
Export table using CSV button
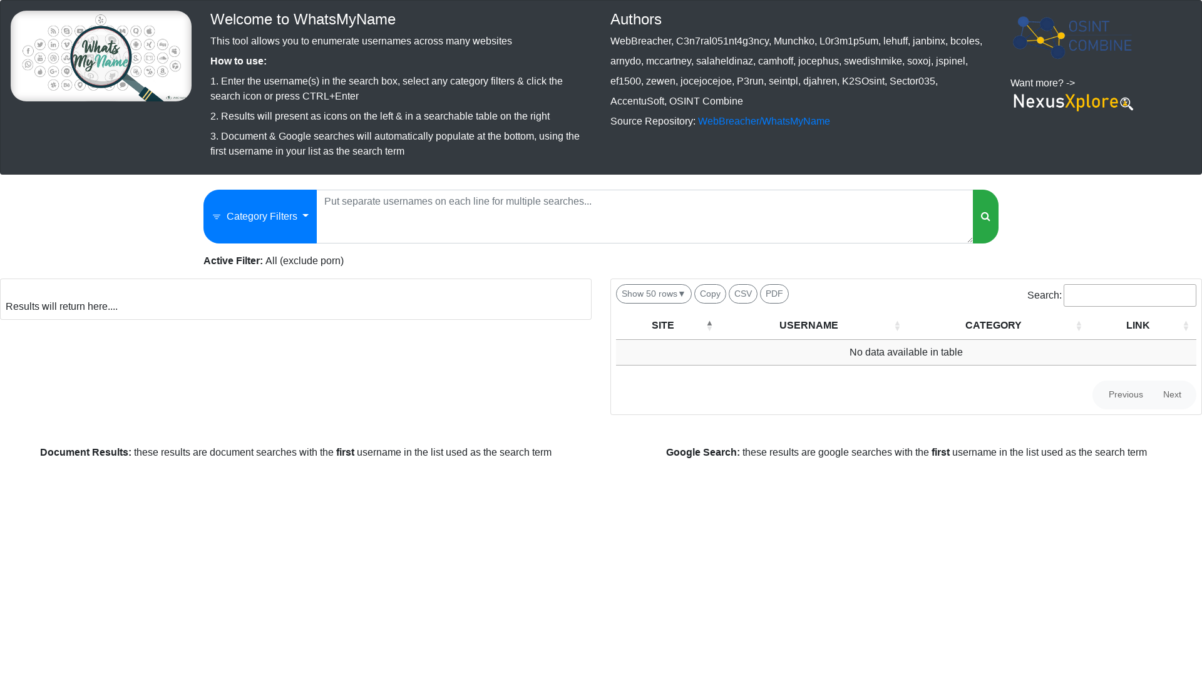pos(743,294)
